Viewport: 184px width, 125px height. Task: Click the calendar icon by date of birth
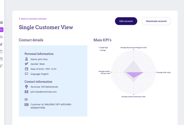pyautogui.click(x=27, y=69)
